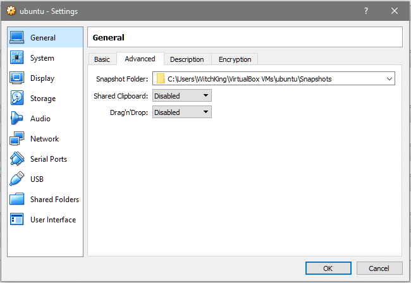Click the Audio label in the list
Screen dimensions: 411x283
40,119
